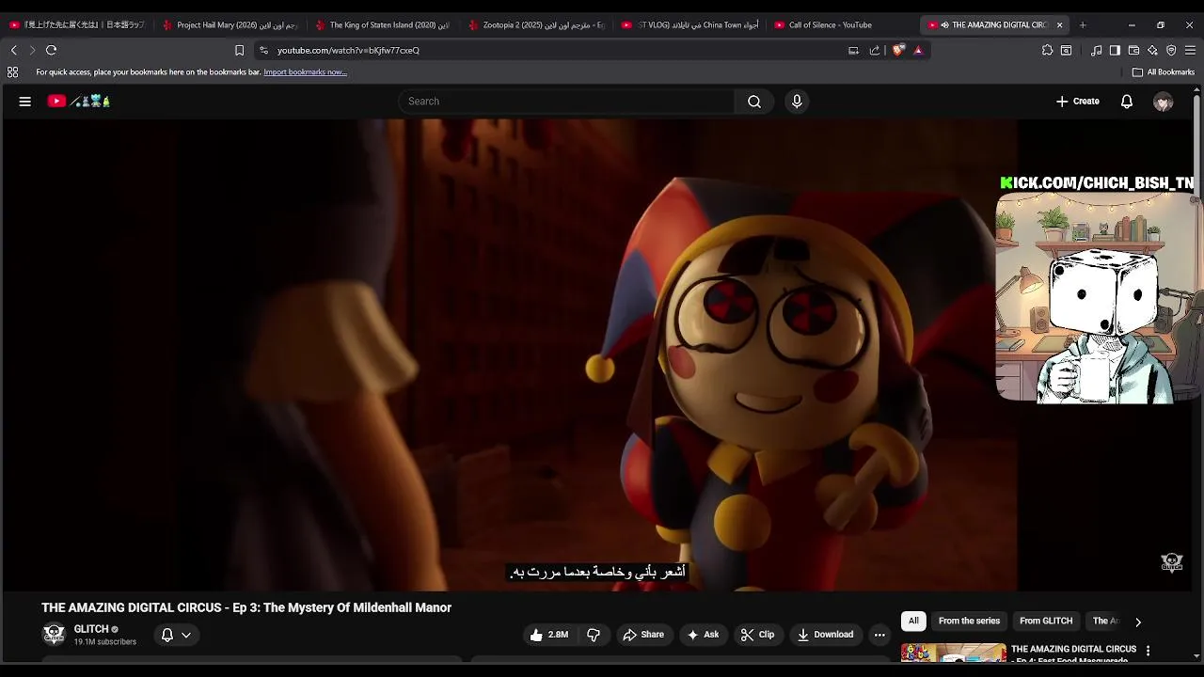Install page as app from address bar
Image resolution: width=1204 pixels, height=677 pixels.
853,51
